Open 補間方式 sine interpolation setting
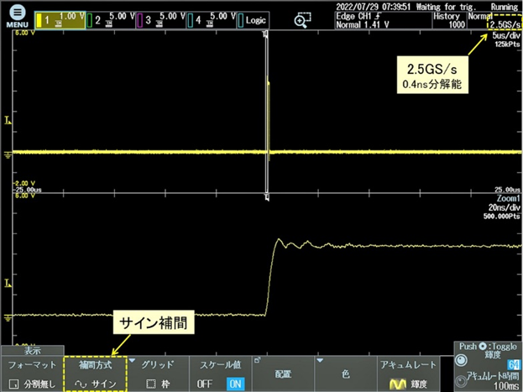The height and width of the screenshot is (392, 523). coord(96,374)
